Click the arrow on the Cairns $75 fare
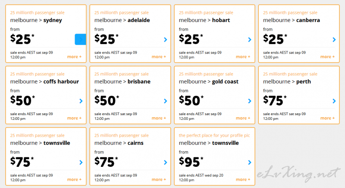This screenshot has width=345, height=188. tap(166, 162)
